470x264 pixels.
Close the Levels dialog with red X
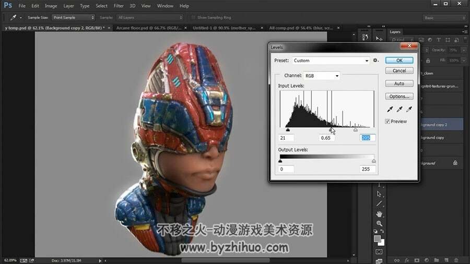409,45
